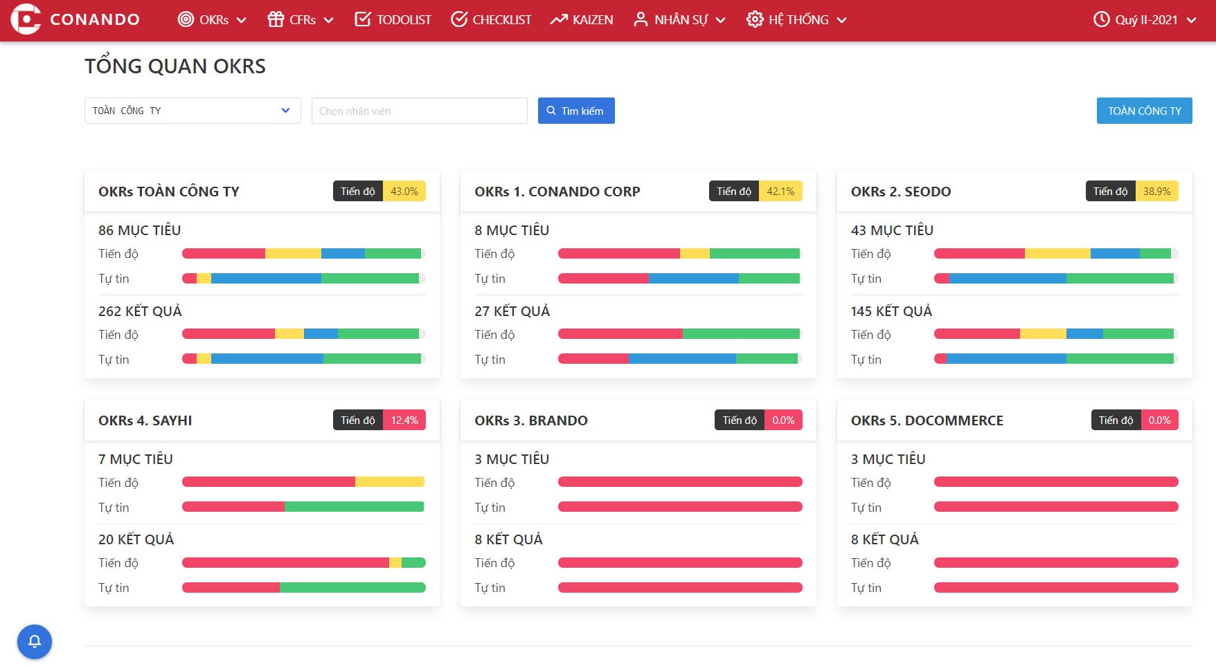Click the 7 MỤC TIÊU heading
The width and height of the screenshot is (1216, 666).
coord(136,459)
